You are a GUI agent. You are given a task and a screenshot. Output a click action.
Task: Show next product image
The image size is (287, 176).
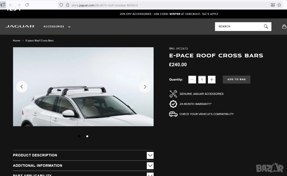pyautogui.click(x=145, y=87)
